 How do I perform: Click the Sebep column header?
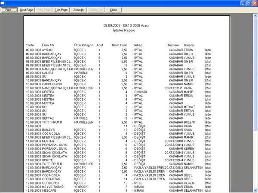138,45
